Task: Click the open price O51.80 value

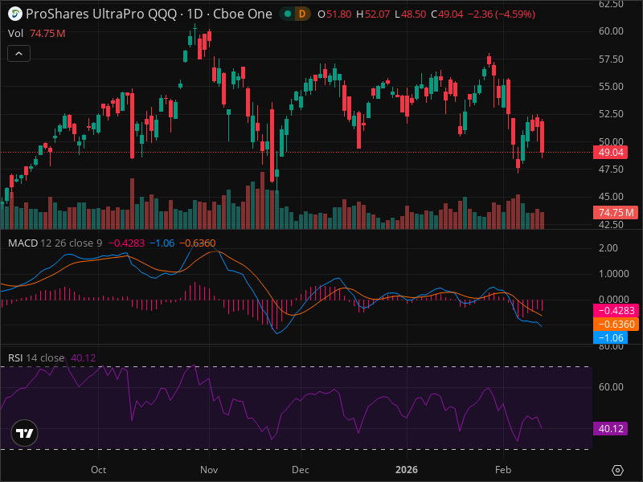Action: click(x=334, y=14)
